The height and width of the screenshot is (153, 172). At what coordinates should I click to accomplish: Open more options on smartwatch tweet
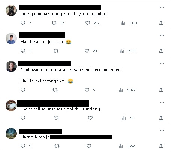point(162,63)
